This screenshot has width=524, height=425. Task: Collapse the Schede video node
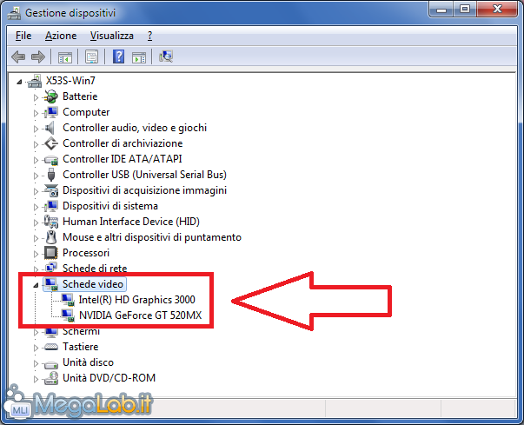pos(36,285)
